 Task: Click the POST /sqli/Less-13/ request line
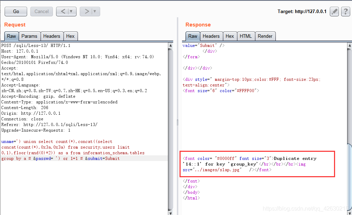36,46
